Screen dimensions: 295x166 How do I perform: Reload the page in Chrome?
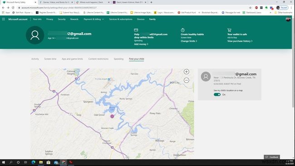click(x=13, y=8)
